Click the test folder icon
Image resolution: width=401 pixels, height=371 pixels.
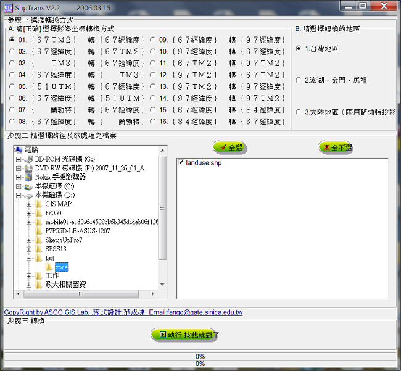39,258
